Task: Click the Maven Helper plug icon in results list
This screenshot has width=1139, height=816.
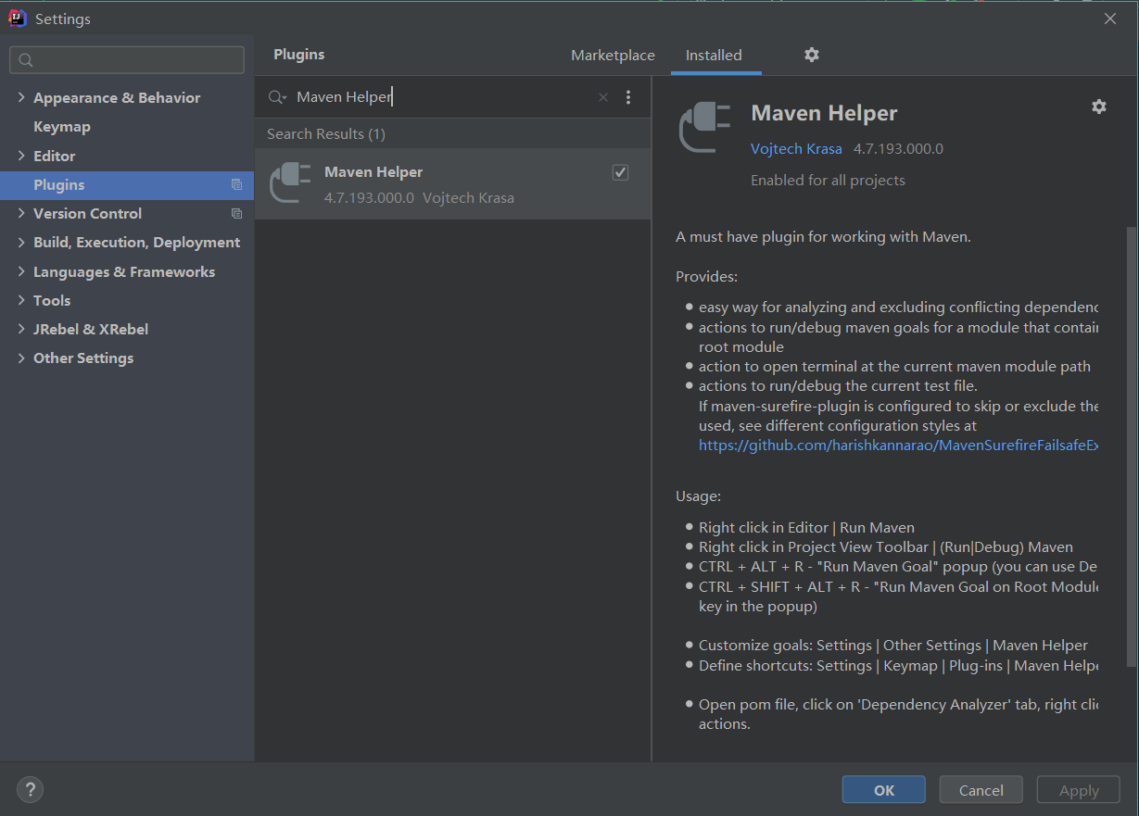Action: coord(290,183)
